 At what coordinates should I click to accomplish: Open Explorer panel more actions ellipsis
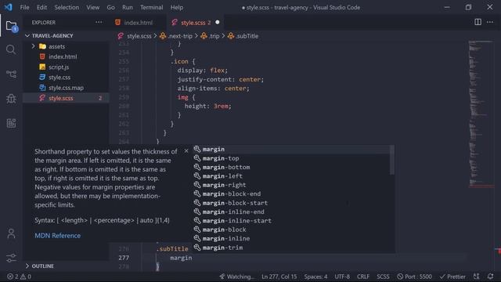click(x=99, y=22)
